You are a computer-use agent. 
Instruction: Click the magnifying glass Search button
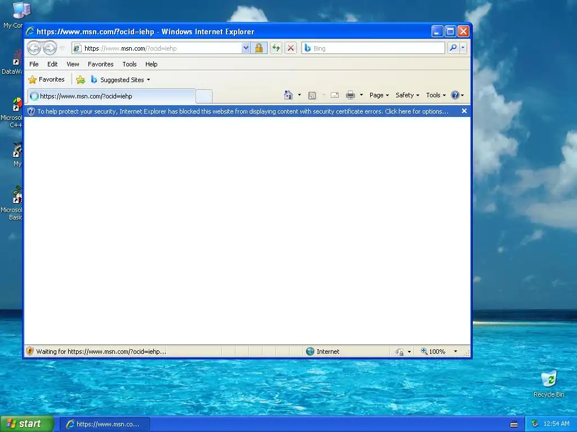pyautogui.click(x=454, y=48)
